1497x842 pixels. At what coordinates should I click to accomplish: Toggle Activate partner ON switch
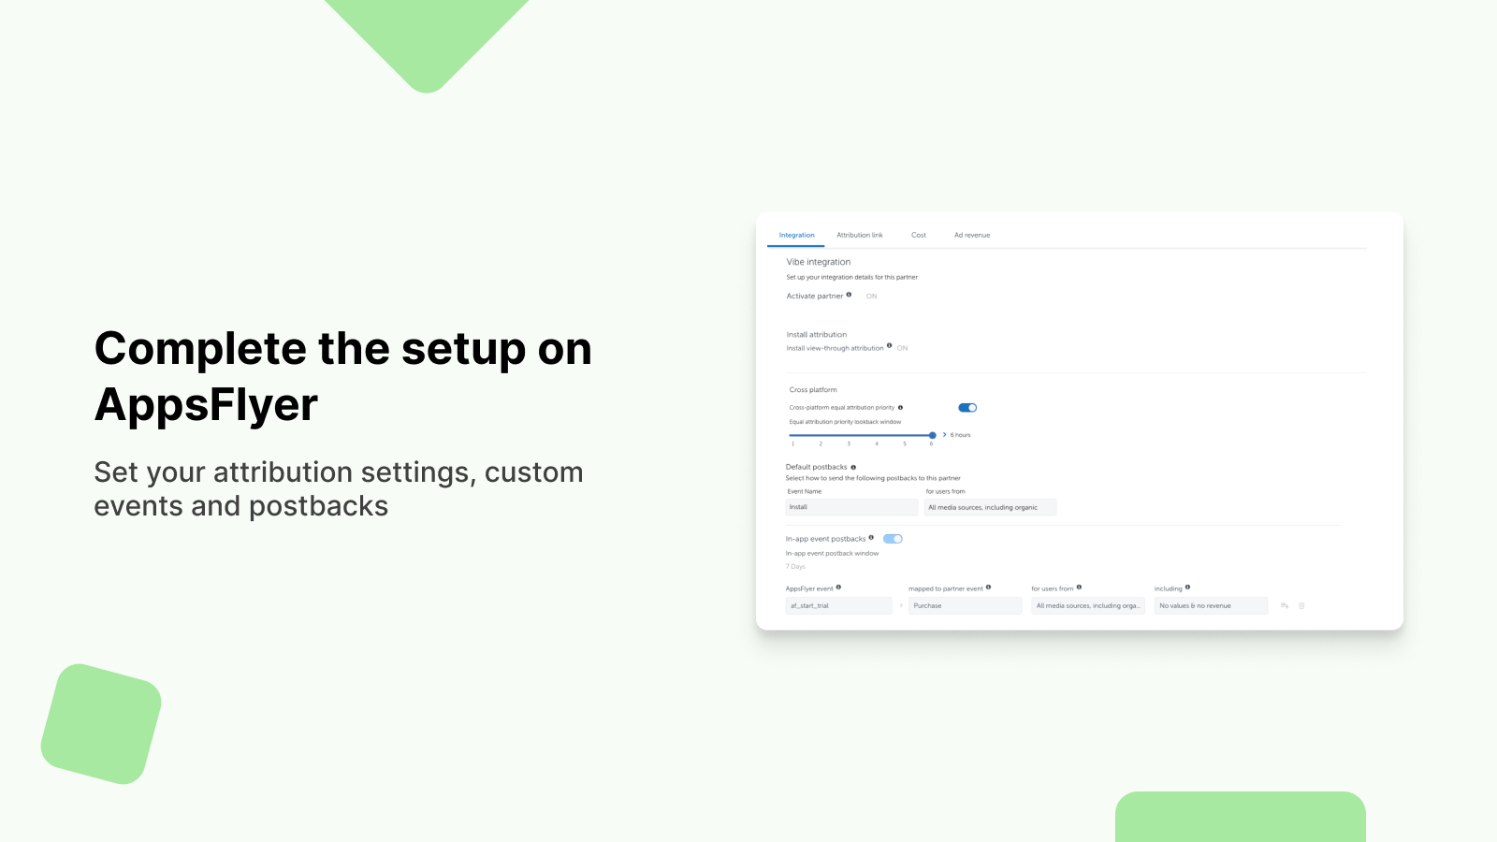[871, 296]
